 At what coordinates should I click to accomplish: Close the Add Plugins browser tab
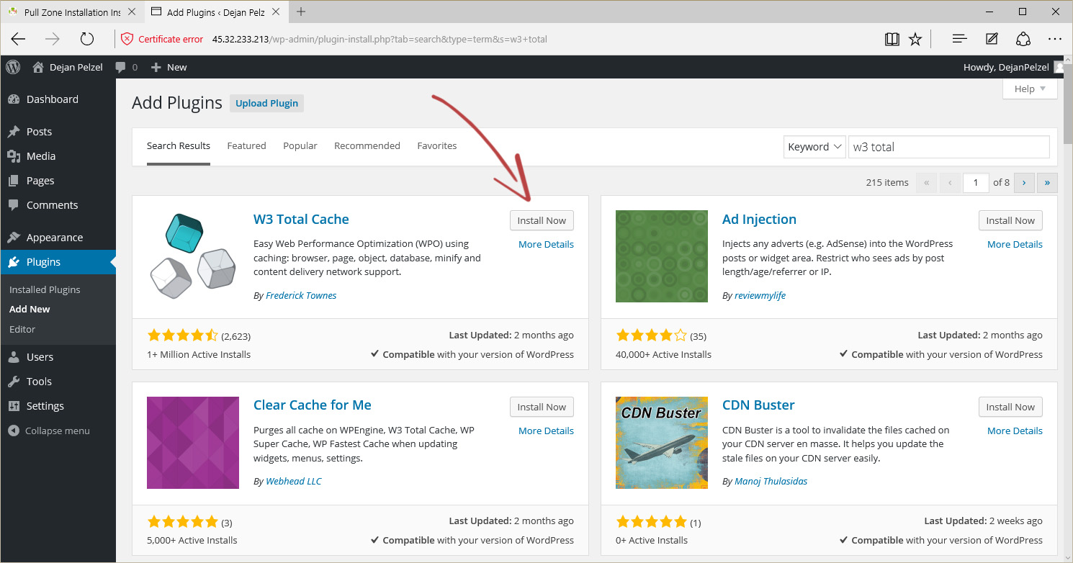coord(277,12)
